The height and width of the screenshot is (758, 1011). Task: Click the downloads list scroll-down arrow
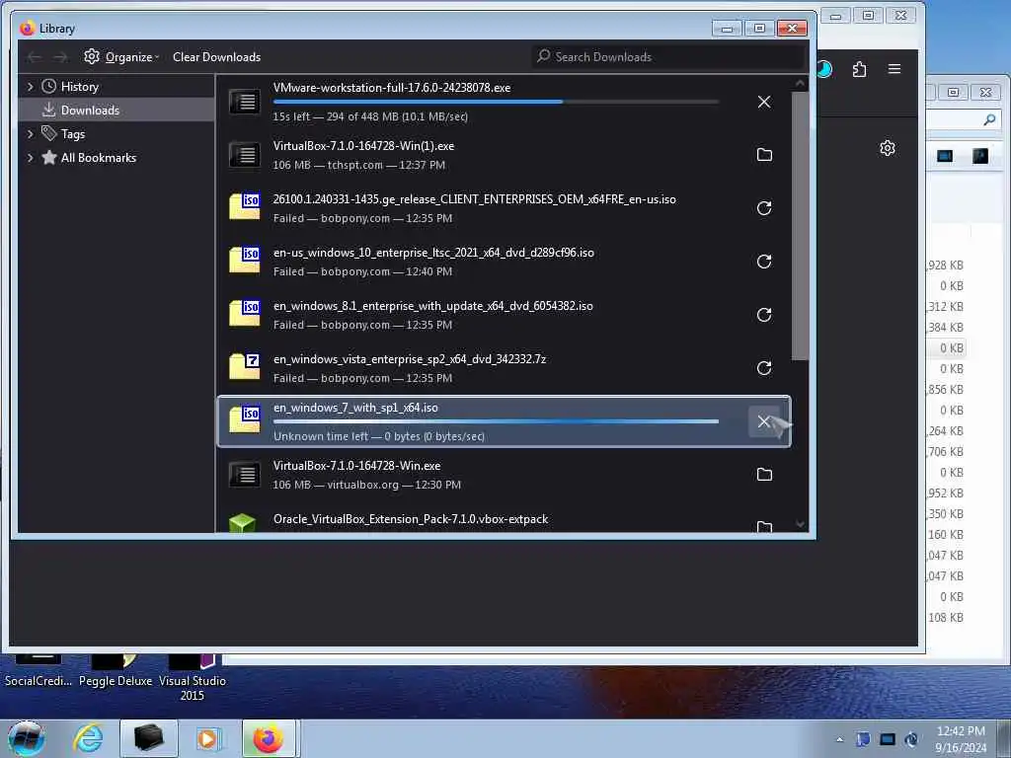click(x=800, y=524)
